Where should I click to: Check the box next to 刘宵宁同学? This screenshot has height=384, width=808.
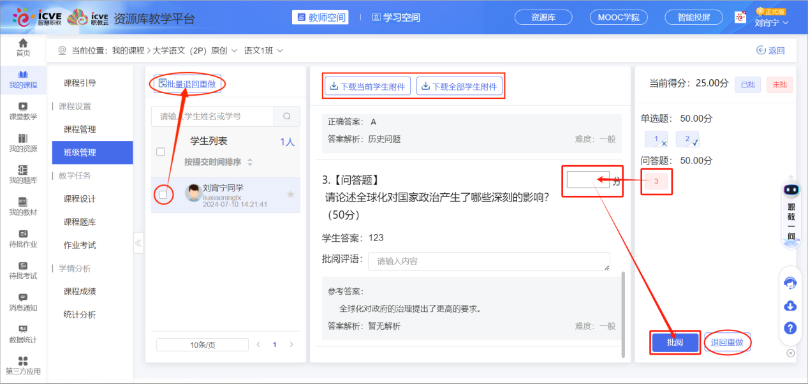163,195
